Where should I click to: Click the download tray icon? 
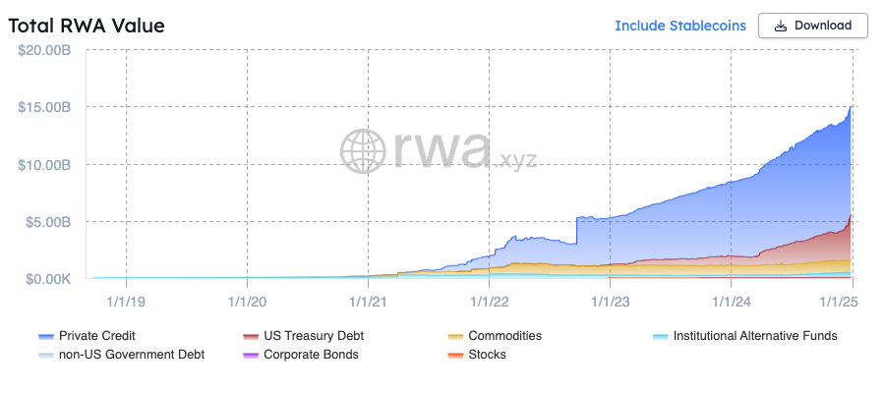coord(780,26)
